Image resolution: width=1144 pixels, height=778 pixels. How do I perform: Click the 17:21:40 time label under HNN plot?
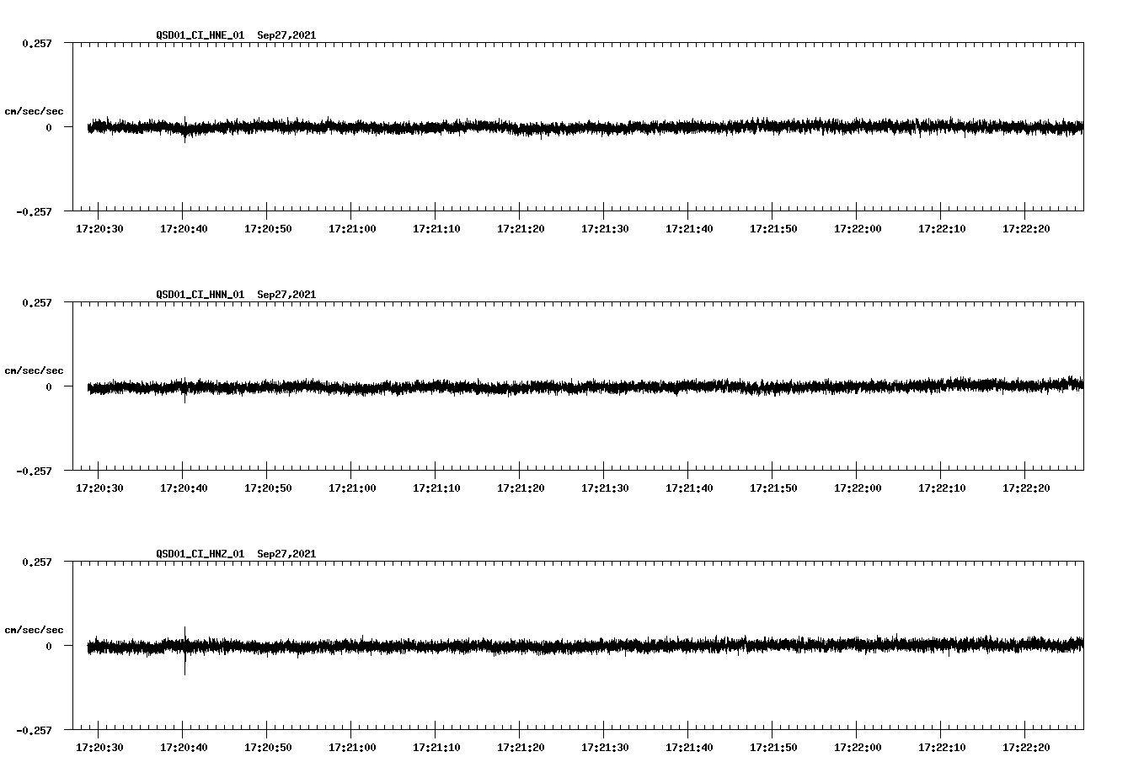click(689, 488)
